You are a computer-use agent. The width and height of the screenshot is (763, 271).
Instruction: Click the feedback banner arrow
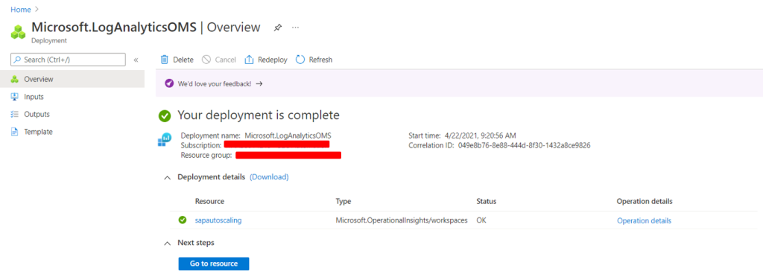(259, 83)
